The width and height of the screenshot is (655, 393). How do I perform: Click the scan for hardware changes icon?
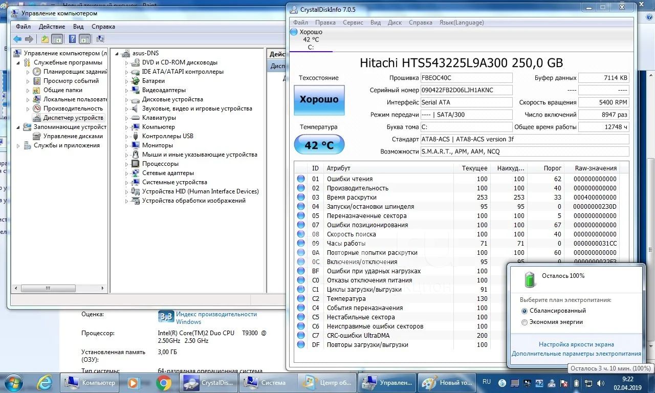(100, 39)
